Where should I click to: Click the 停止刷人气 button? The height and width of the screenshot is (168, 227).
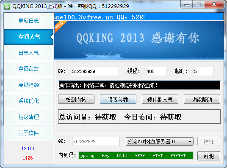(x=160, y=99)
